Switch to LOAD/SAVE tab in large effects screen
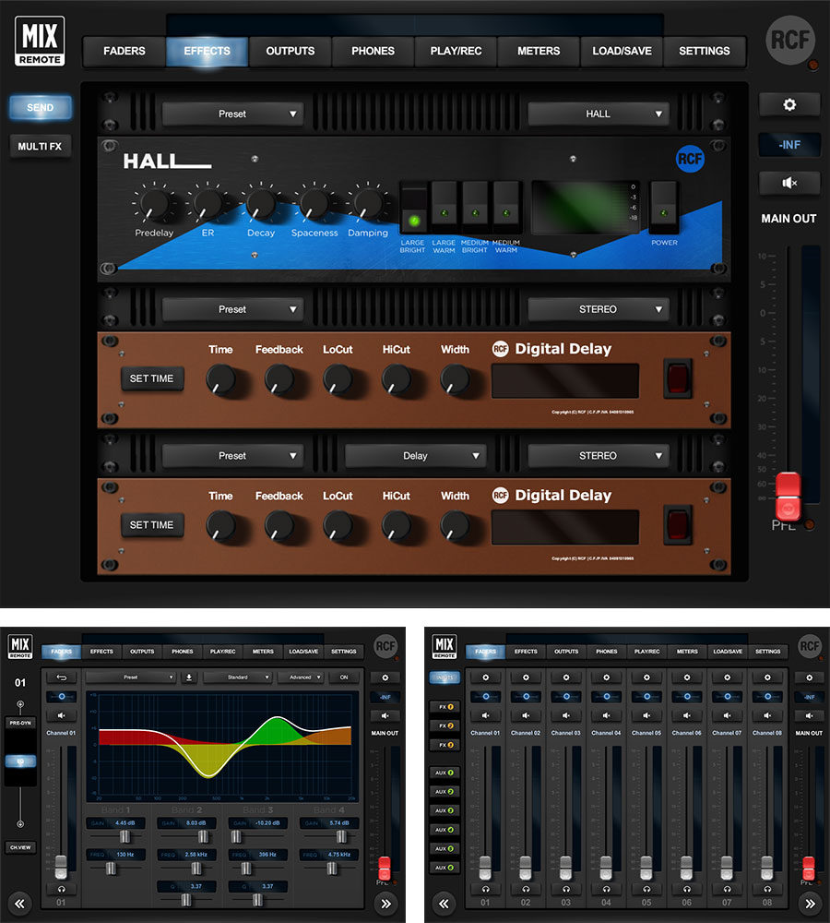 (622, 51)
